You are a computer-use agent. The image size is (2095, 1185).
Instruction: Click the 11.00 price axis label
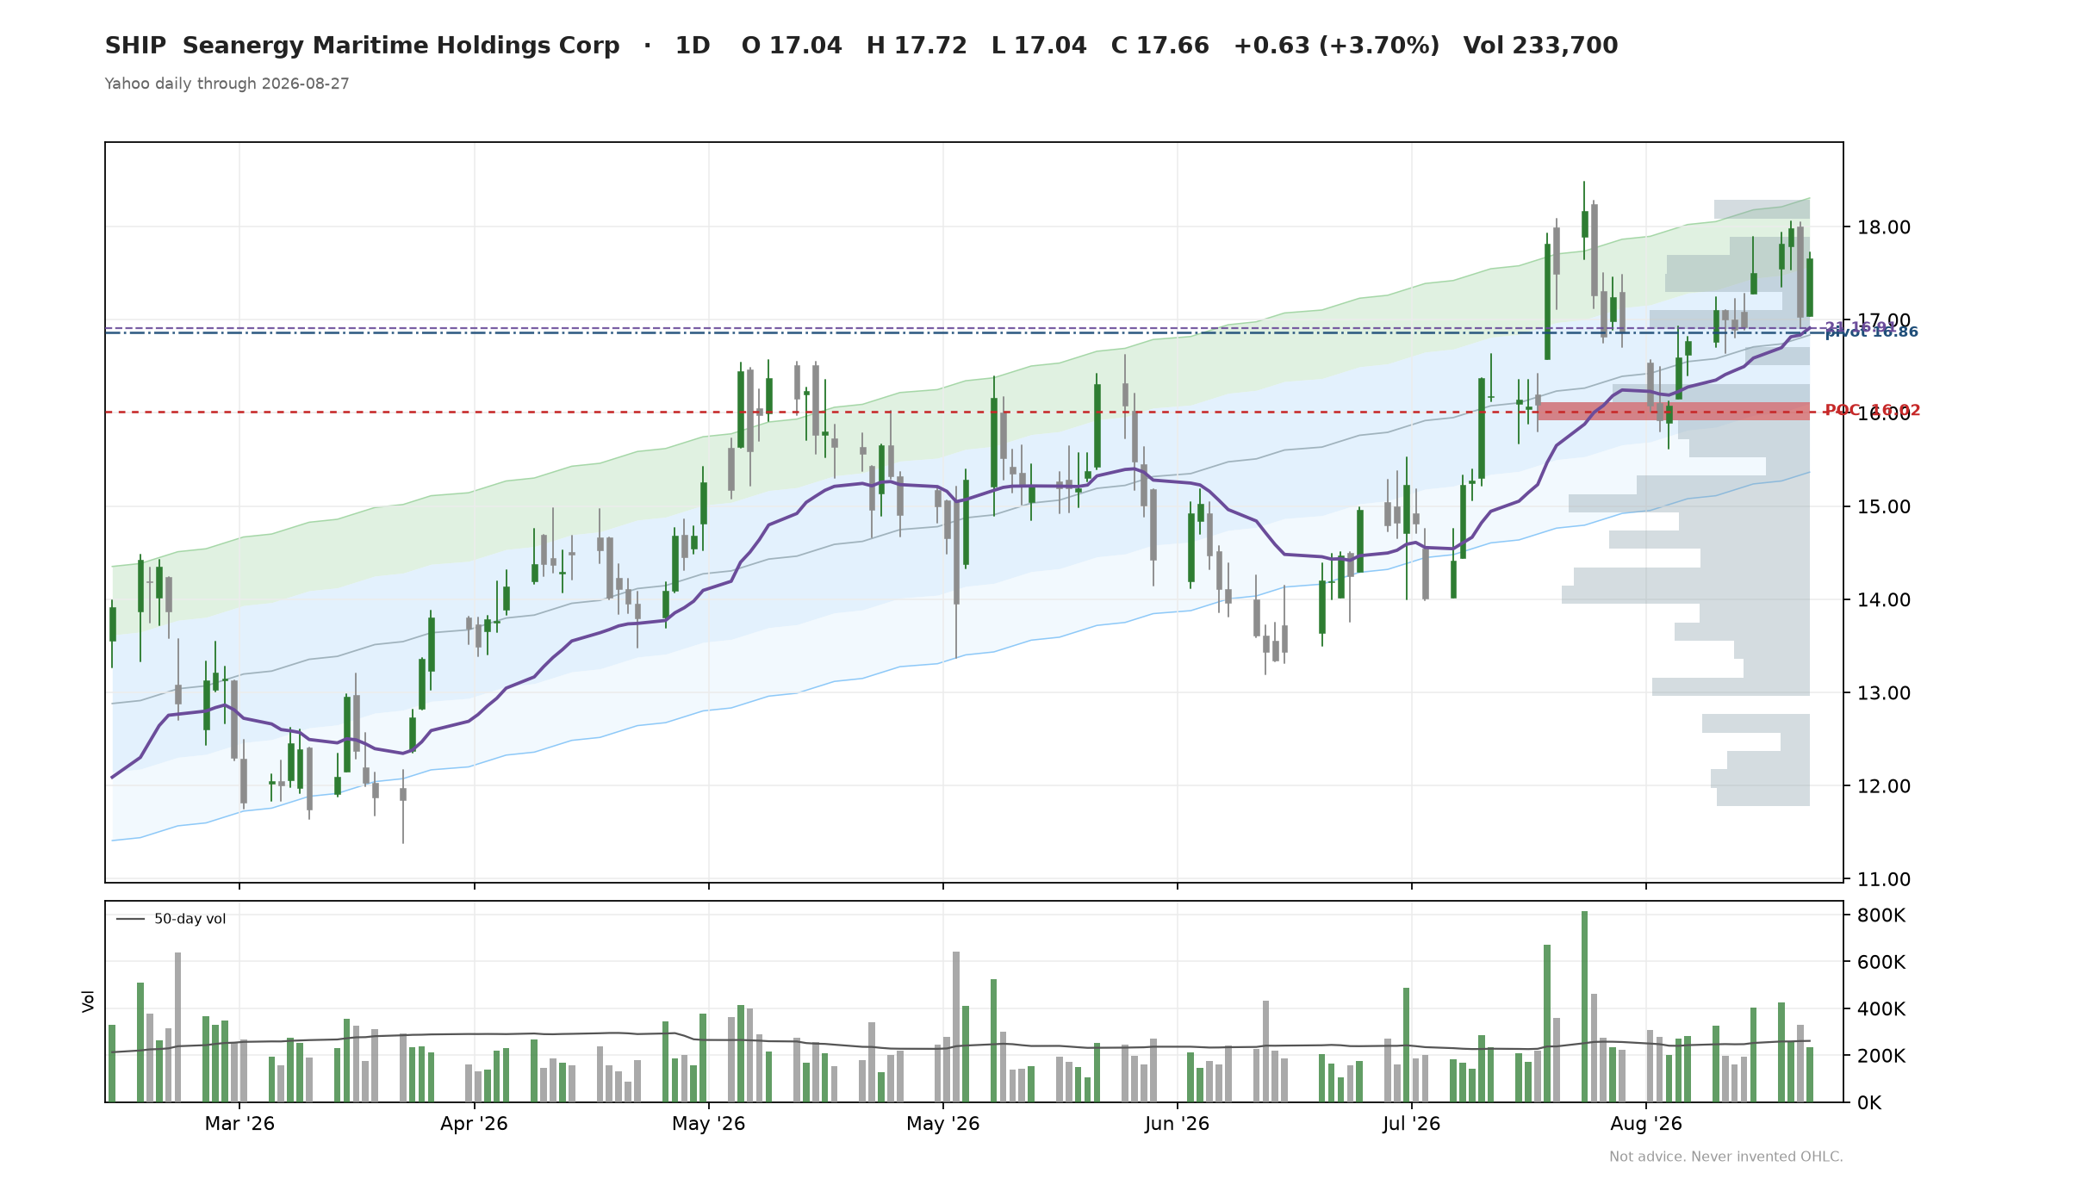(1884, 879)
